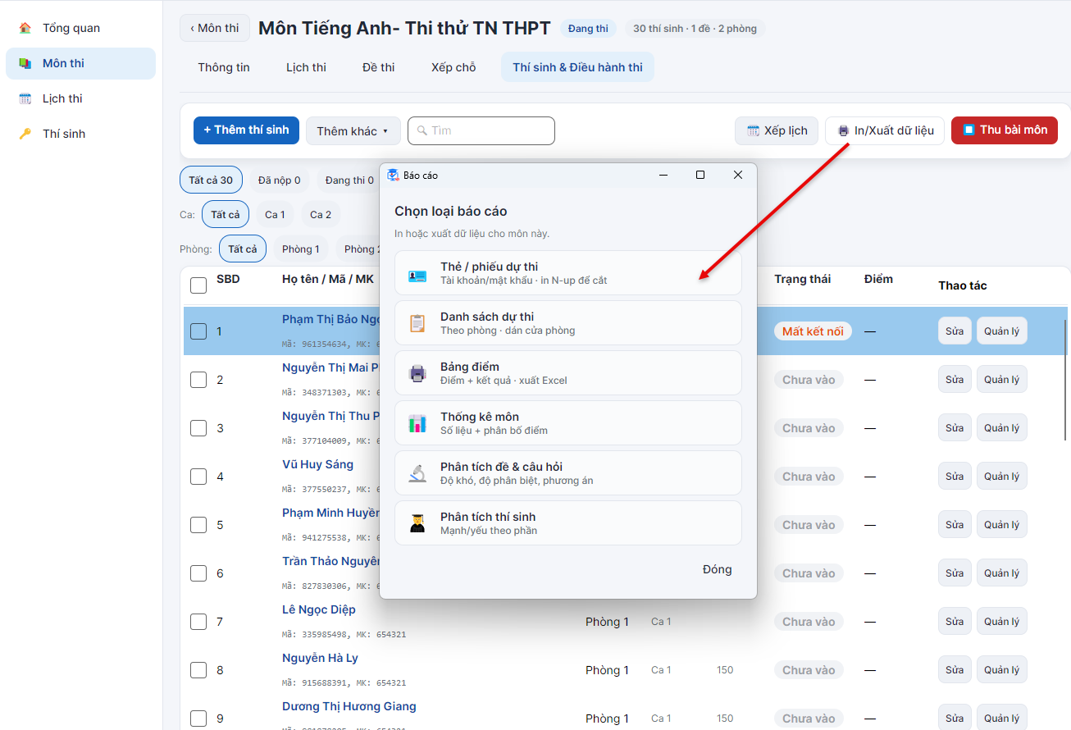Click the bar chart icon for Thống kê môn

[417, 424]
